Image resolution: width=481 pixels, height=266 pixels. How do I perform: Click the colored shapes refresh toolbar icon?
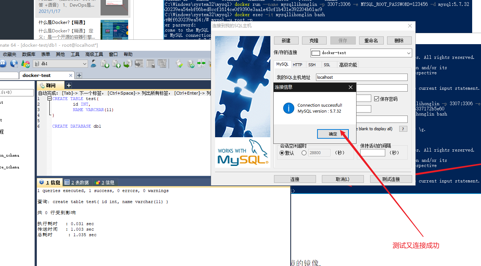25,64
